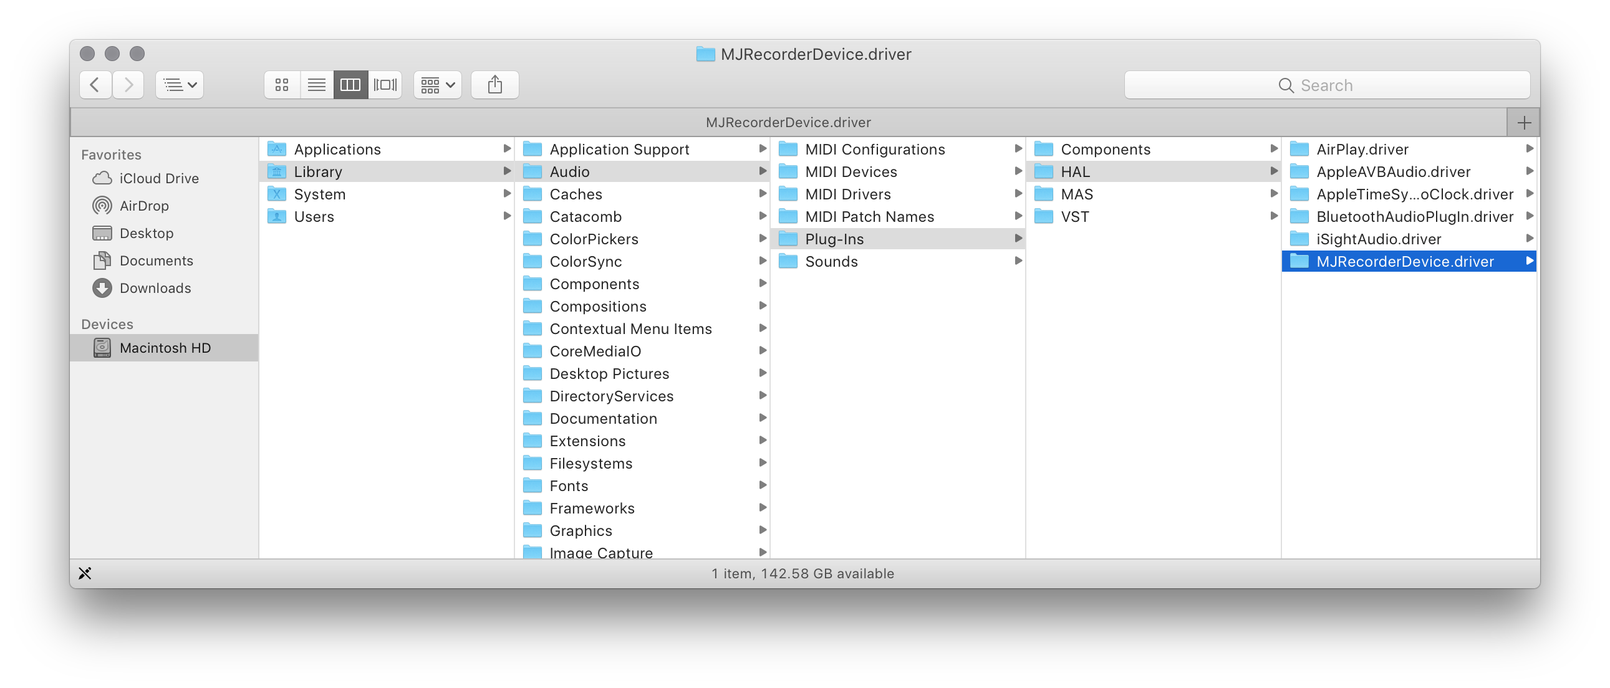Open iCloud Drive in sidebar
The height and width of the screenshot is (688, 1610).
[159, 178]
